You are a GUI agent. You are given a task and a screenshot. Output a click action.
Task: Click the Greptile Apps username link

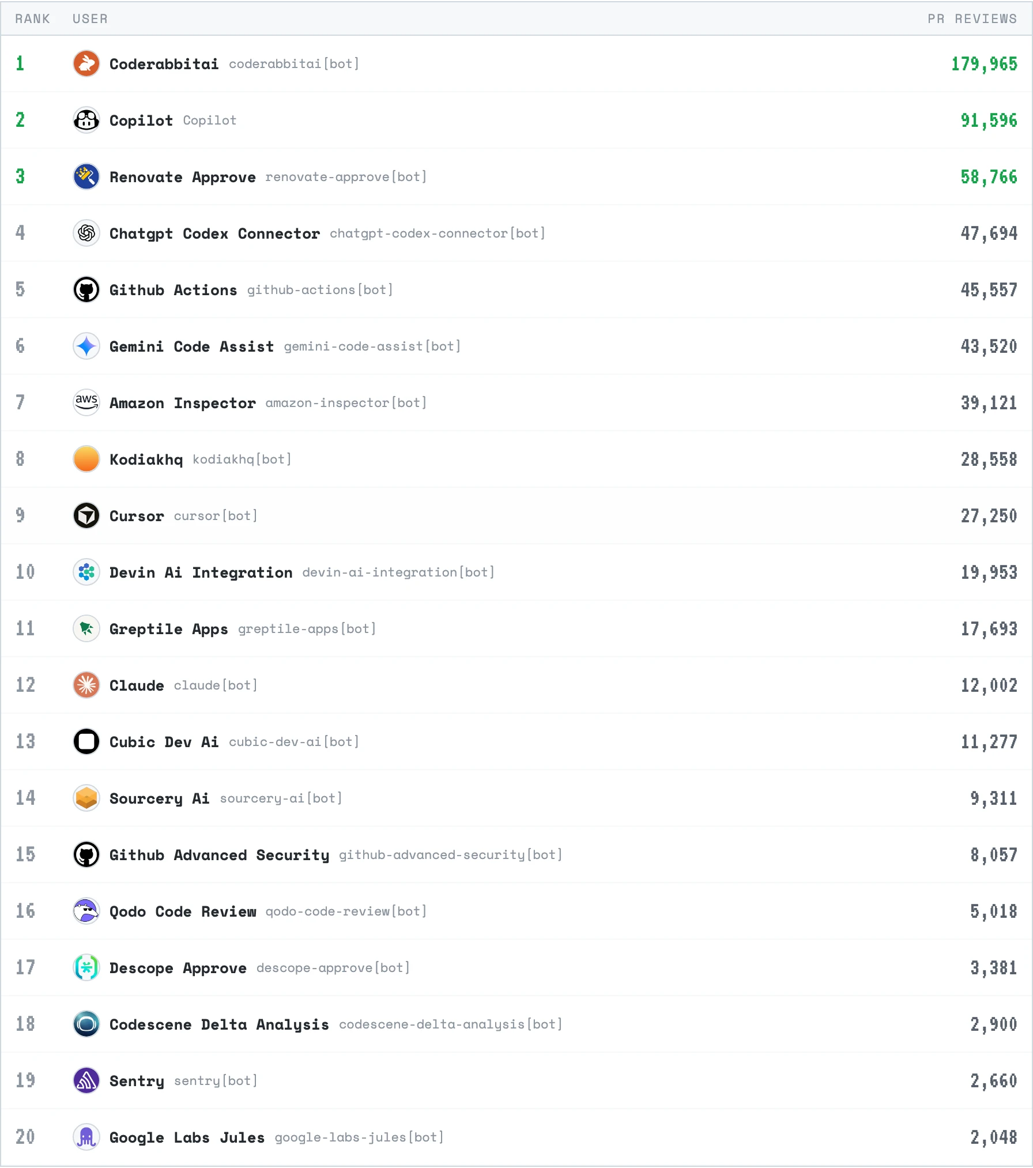[168, 628]
